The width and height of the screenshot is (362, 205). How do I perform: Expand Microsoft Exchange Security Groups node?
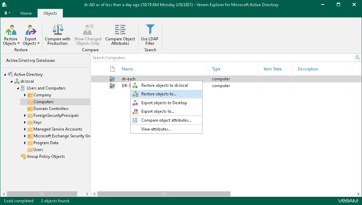tap(25, 136)
